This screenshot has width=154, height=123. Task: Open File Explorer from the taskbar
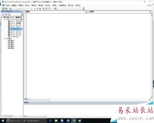click(56, 121)
